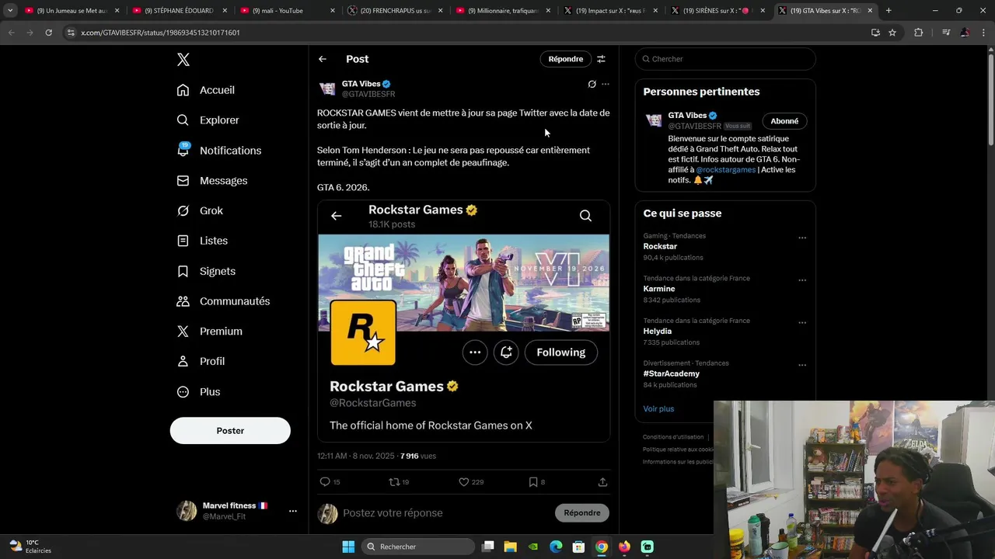The width and height of the screenshot is (995, 559).
Task: Open the @rockstargames link in the bio
Action: (x=725, y=170)
